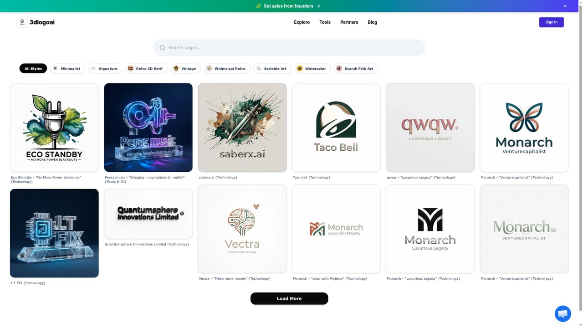Click the Minimalist style icon

tap(56, 68)
